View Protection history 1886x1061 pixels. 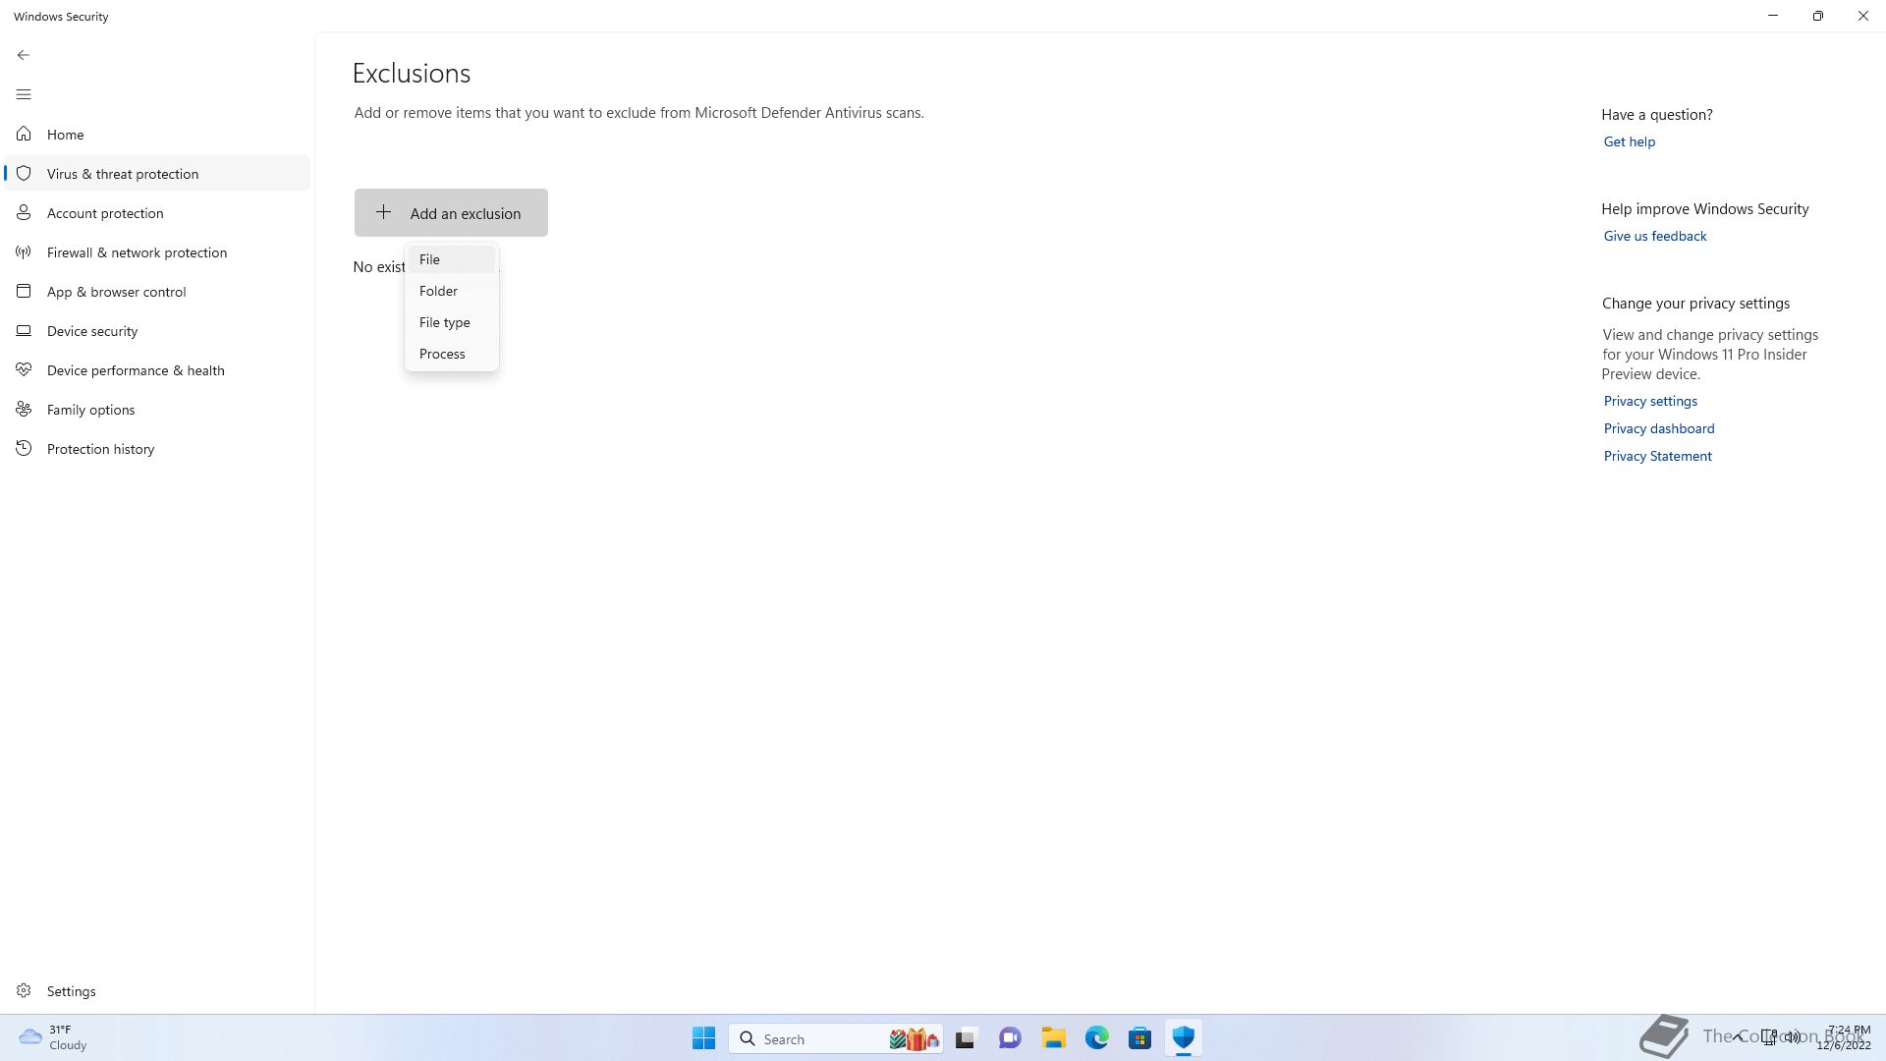(x=157, y=449)
